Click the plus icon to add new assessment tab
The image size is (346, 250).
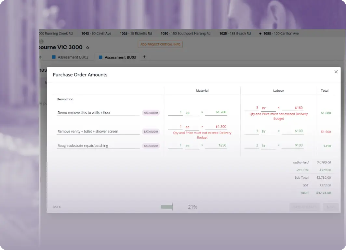pyautogui.click(x=144, y=57)
